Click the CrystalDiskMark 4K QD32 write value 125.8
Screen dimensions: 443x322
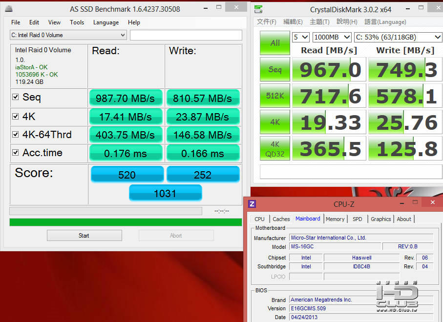pos(405,148)
